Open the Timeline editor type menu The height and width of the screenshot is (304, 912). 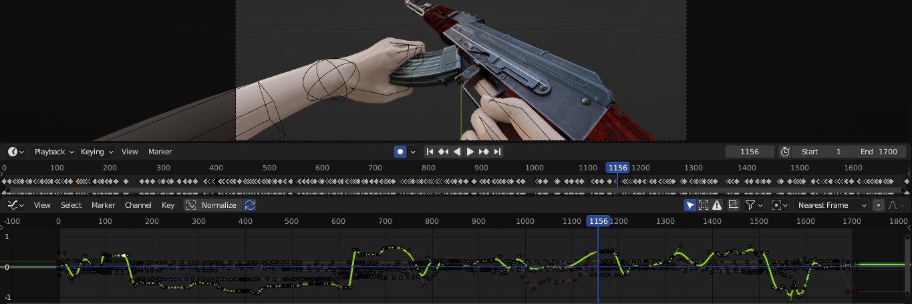point(16,152)
